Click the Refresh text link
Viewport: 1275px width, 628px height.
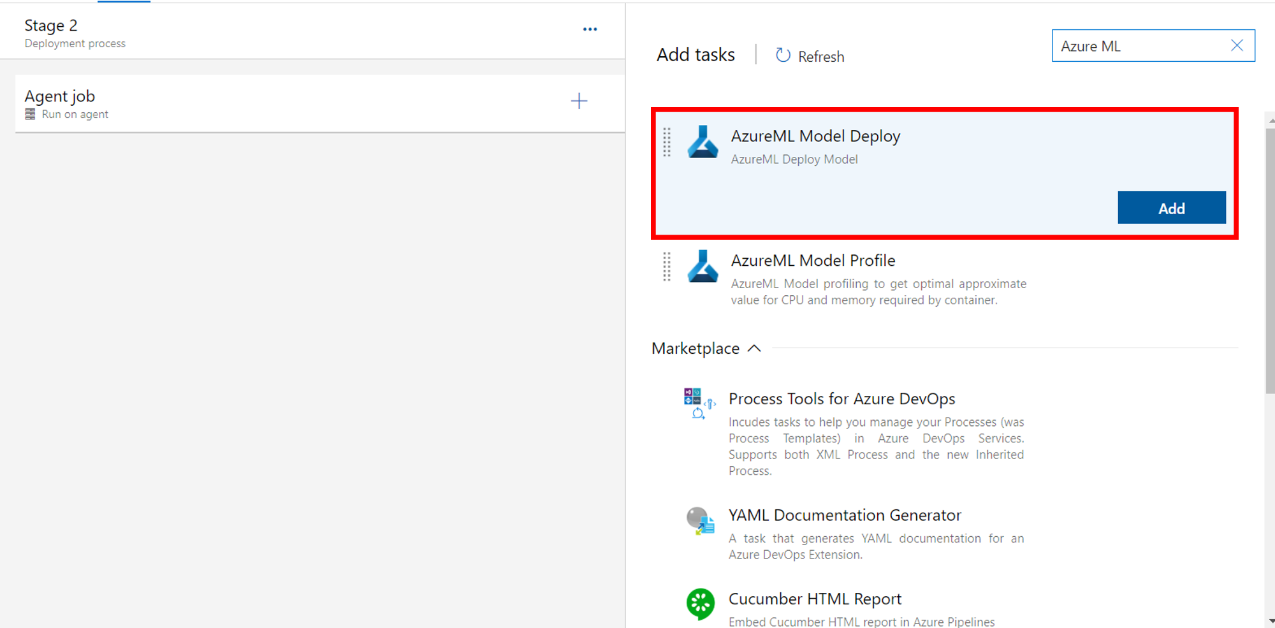coord(821,57)
